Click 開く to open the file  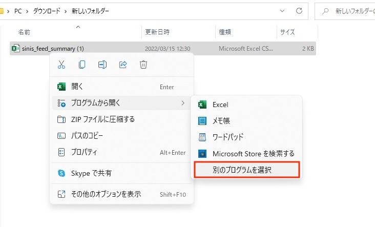click(77, 87)
